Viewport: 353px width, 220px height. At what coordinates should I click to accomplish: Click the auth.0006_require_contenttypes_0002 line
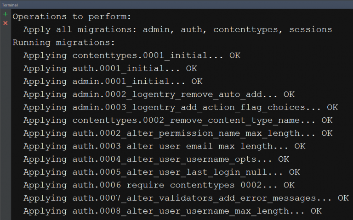tap(159, 185)
